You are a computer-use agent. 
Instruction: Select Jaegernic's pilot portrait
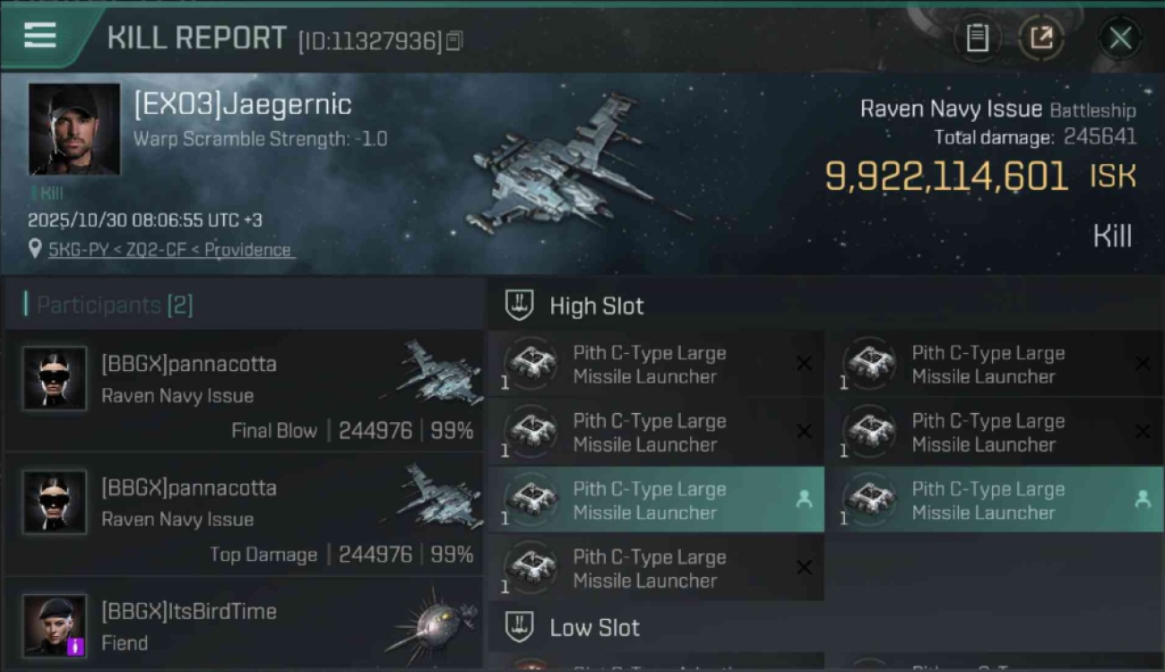pos(74,129)
